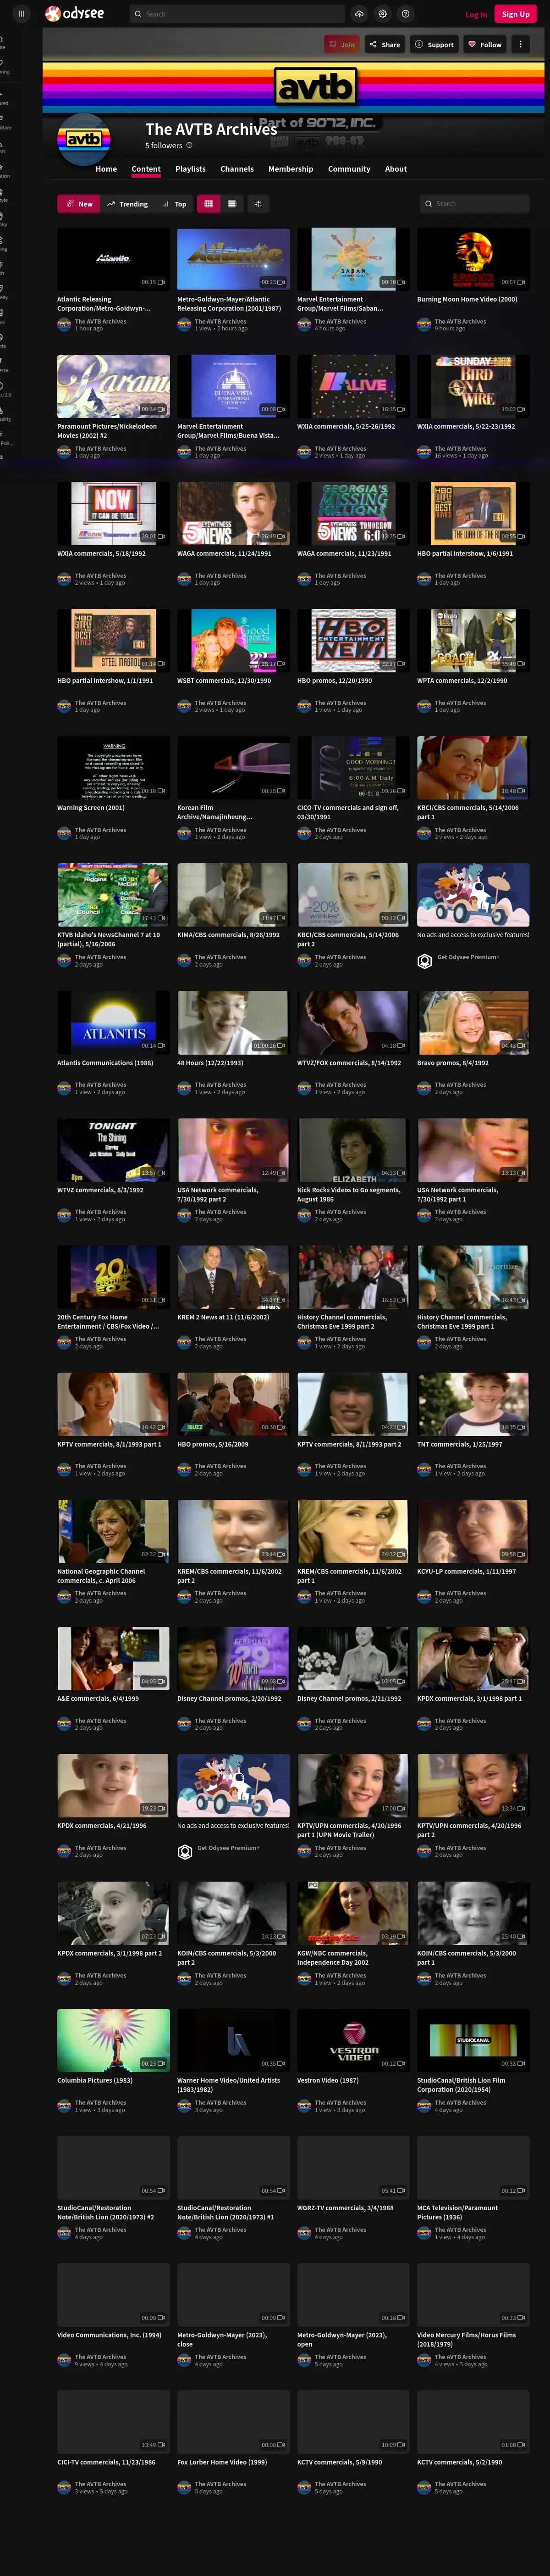Open National Geographic Channel commercials thumbnail
The image size is (550, 2576).
pyautogui.click(x=113, y=1531)
